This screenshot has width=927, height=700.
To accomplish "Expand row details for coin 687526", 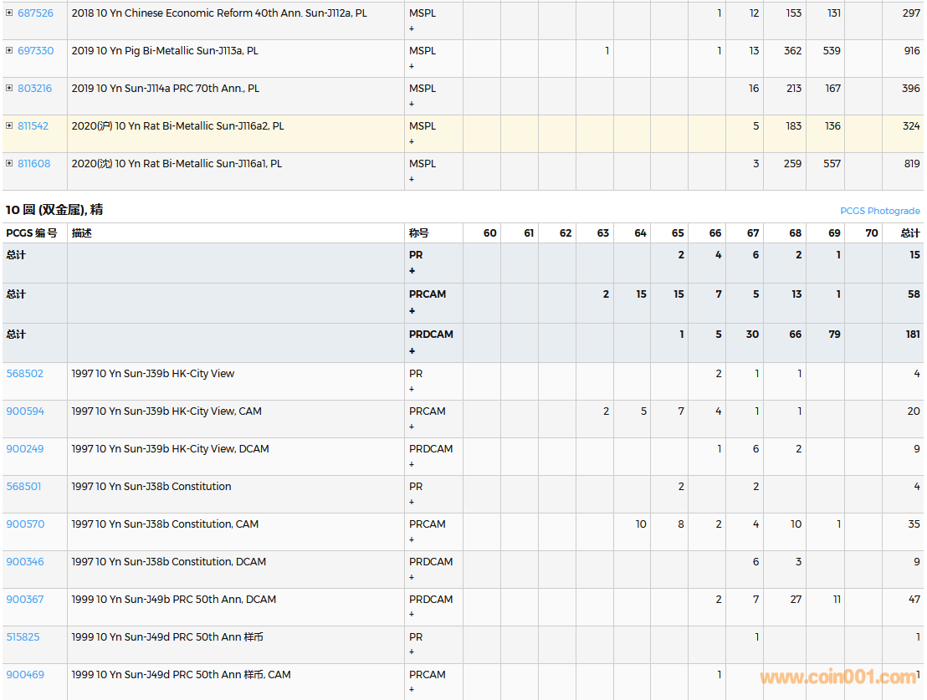I will (x=9, y=13).
